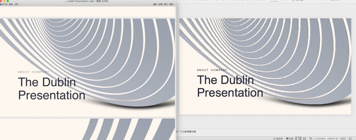Start slideshow using the presentation view icon

pyautogui.click(x=311, y=139)
